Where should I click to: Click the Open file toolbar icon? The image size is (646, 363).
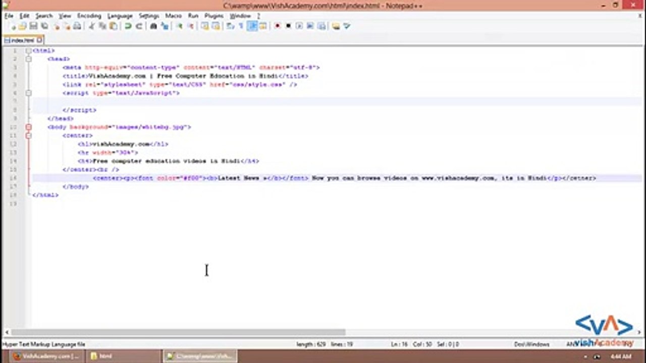click(22, 26)
